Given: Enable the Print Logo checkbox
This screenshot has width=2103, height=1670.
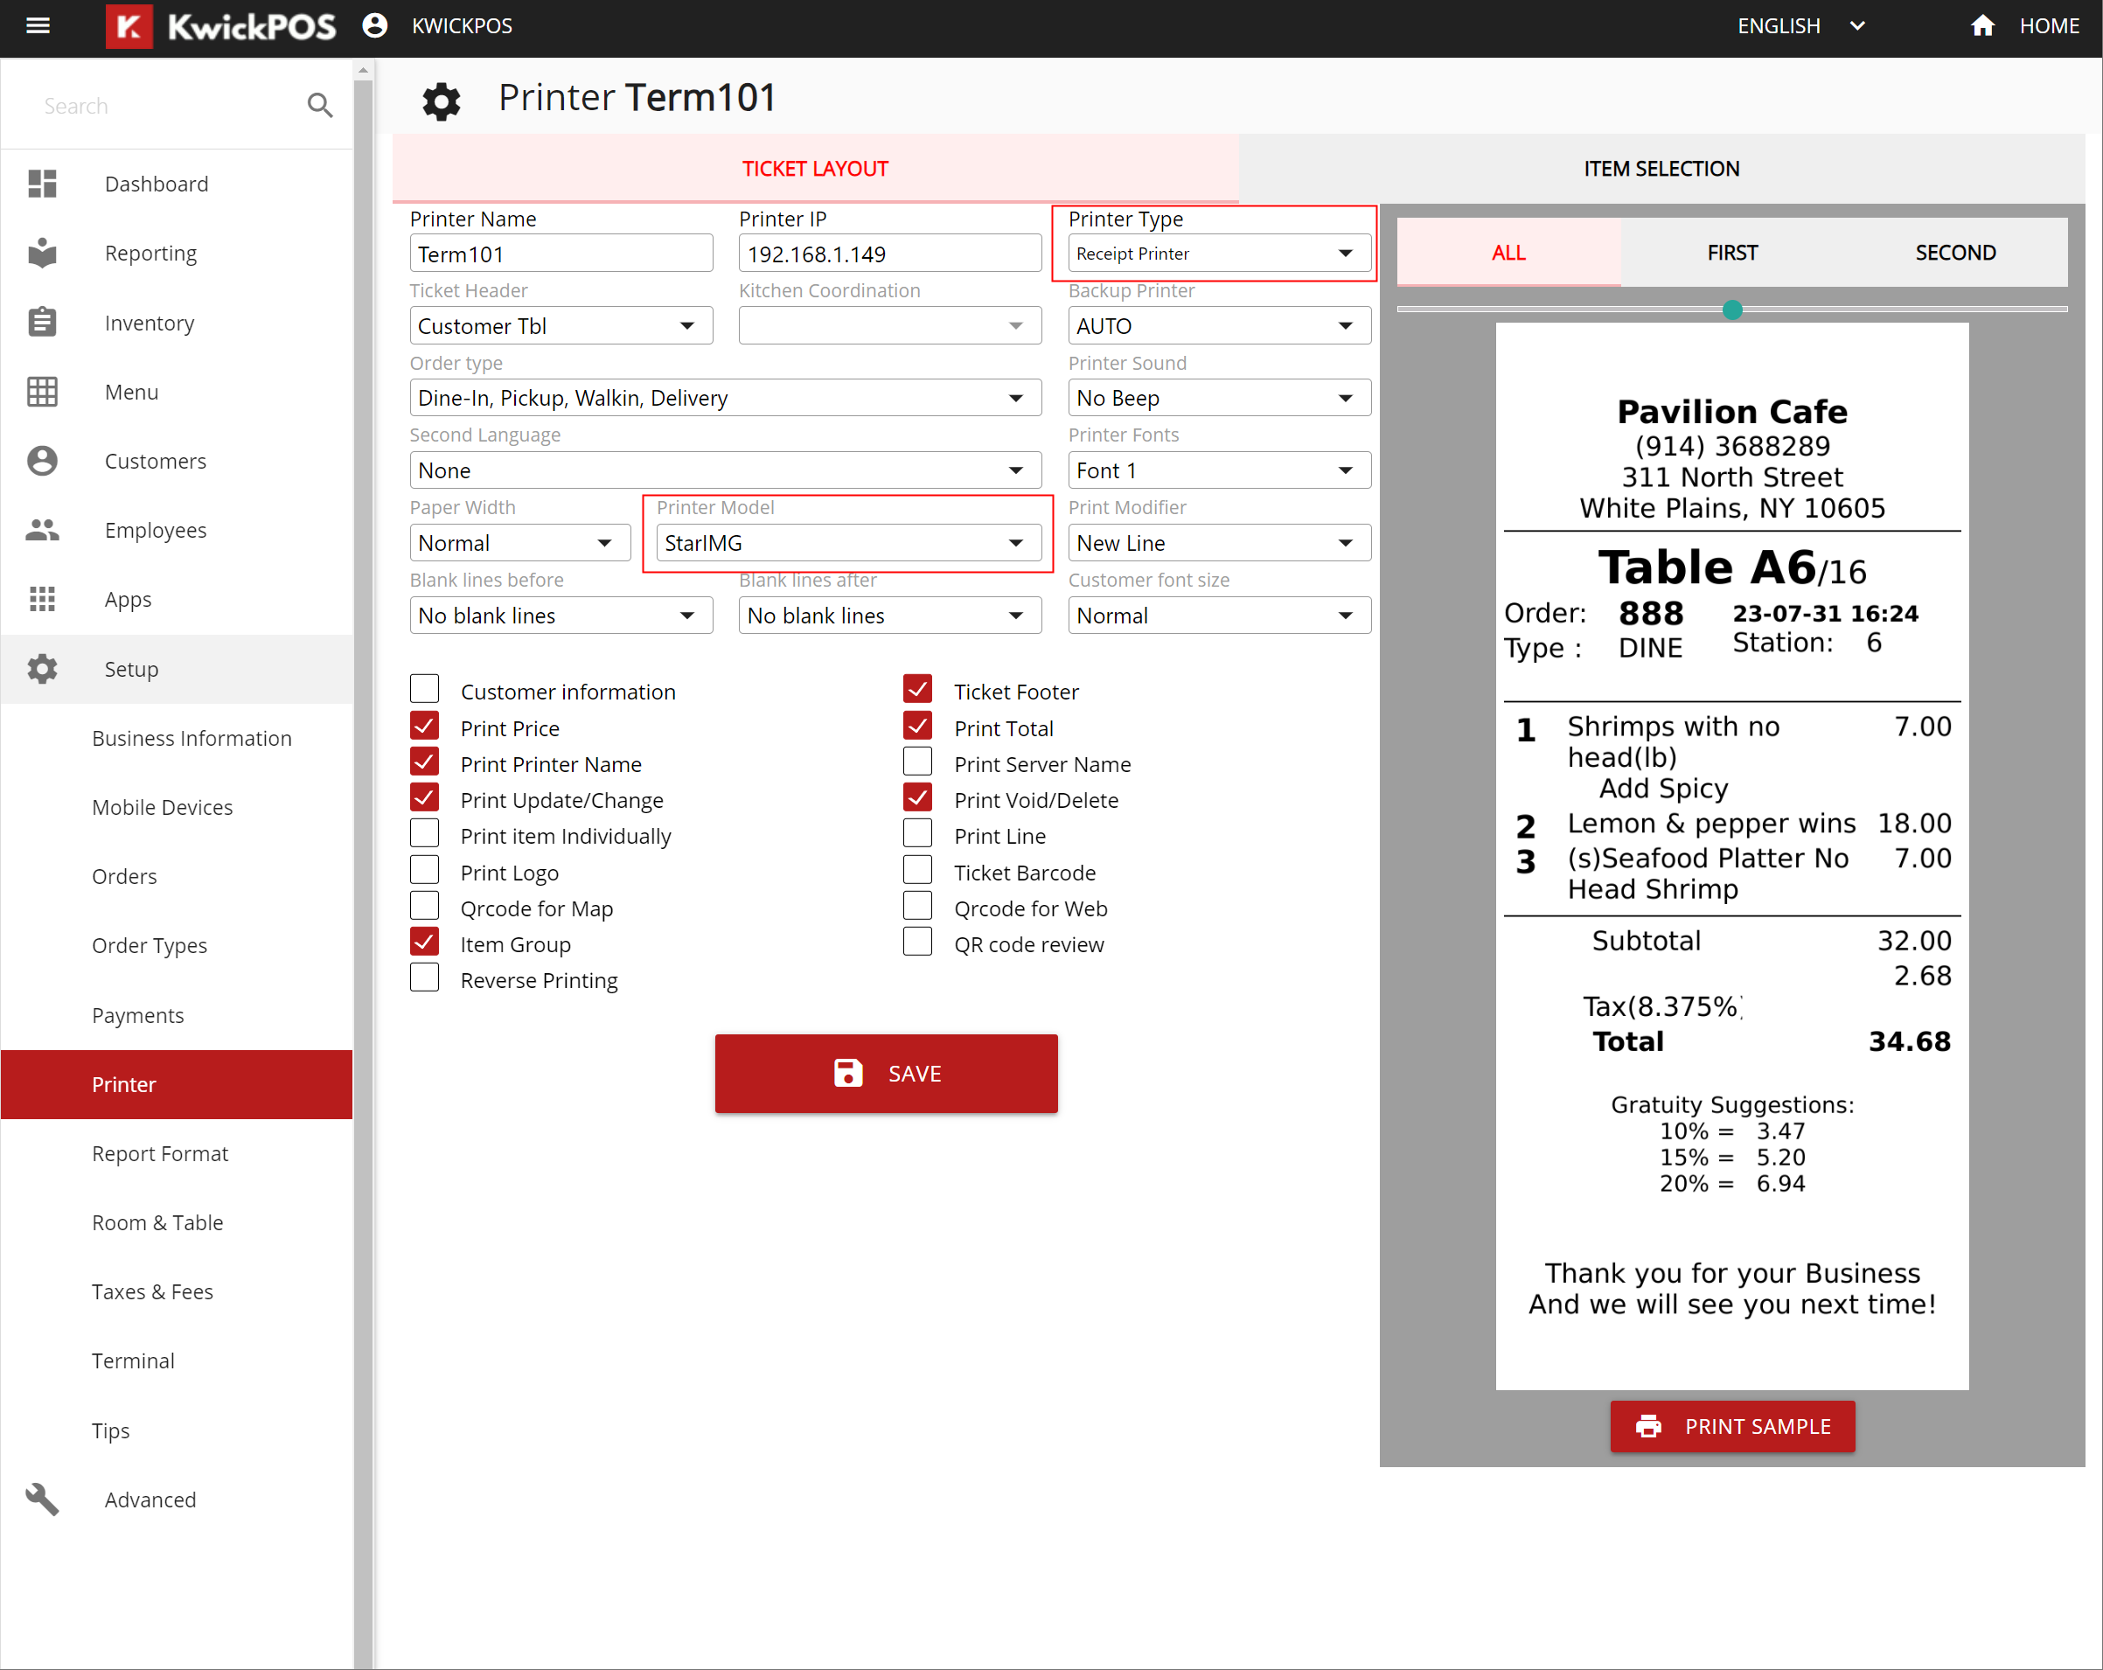Looking at the screenshot, I should point(424,870).
